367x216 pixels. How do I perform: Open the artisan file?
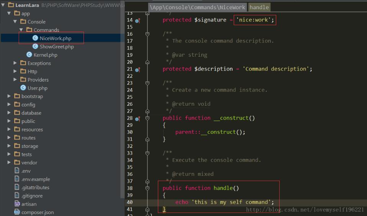(x=29, y=204)
